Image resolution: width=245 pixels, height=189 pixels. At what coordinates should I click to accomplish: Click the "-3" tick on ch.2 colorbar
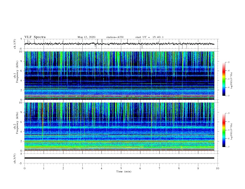point(228,113)
